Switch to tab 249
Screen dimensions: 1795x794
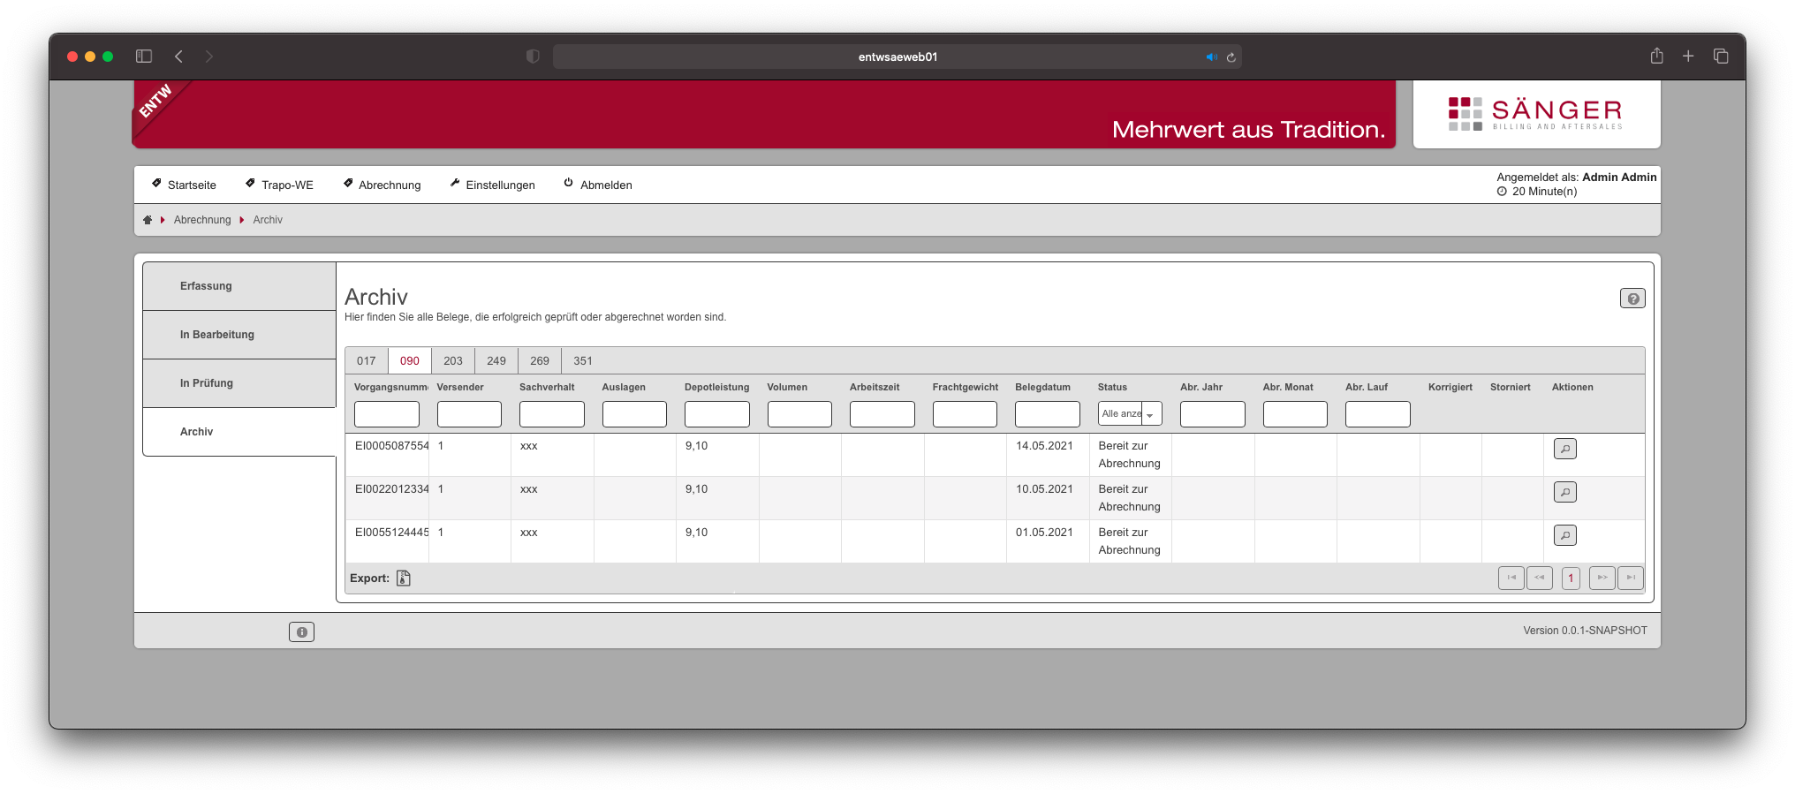click(496, 360)
